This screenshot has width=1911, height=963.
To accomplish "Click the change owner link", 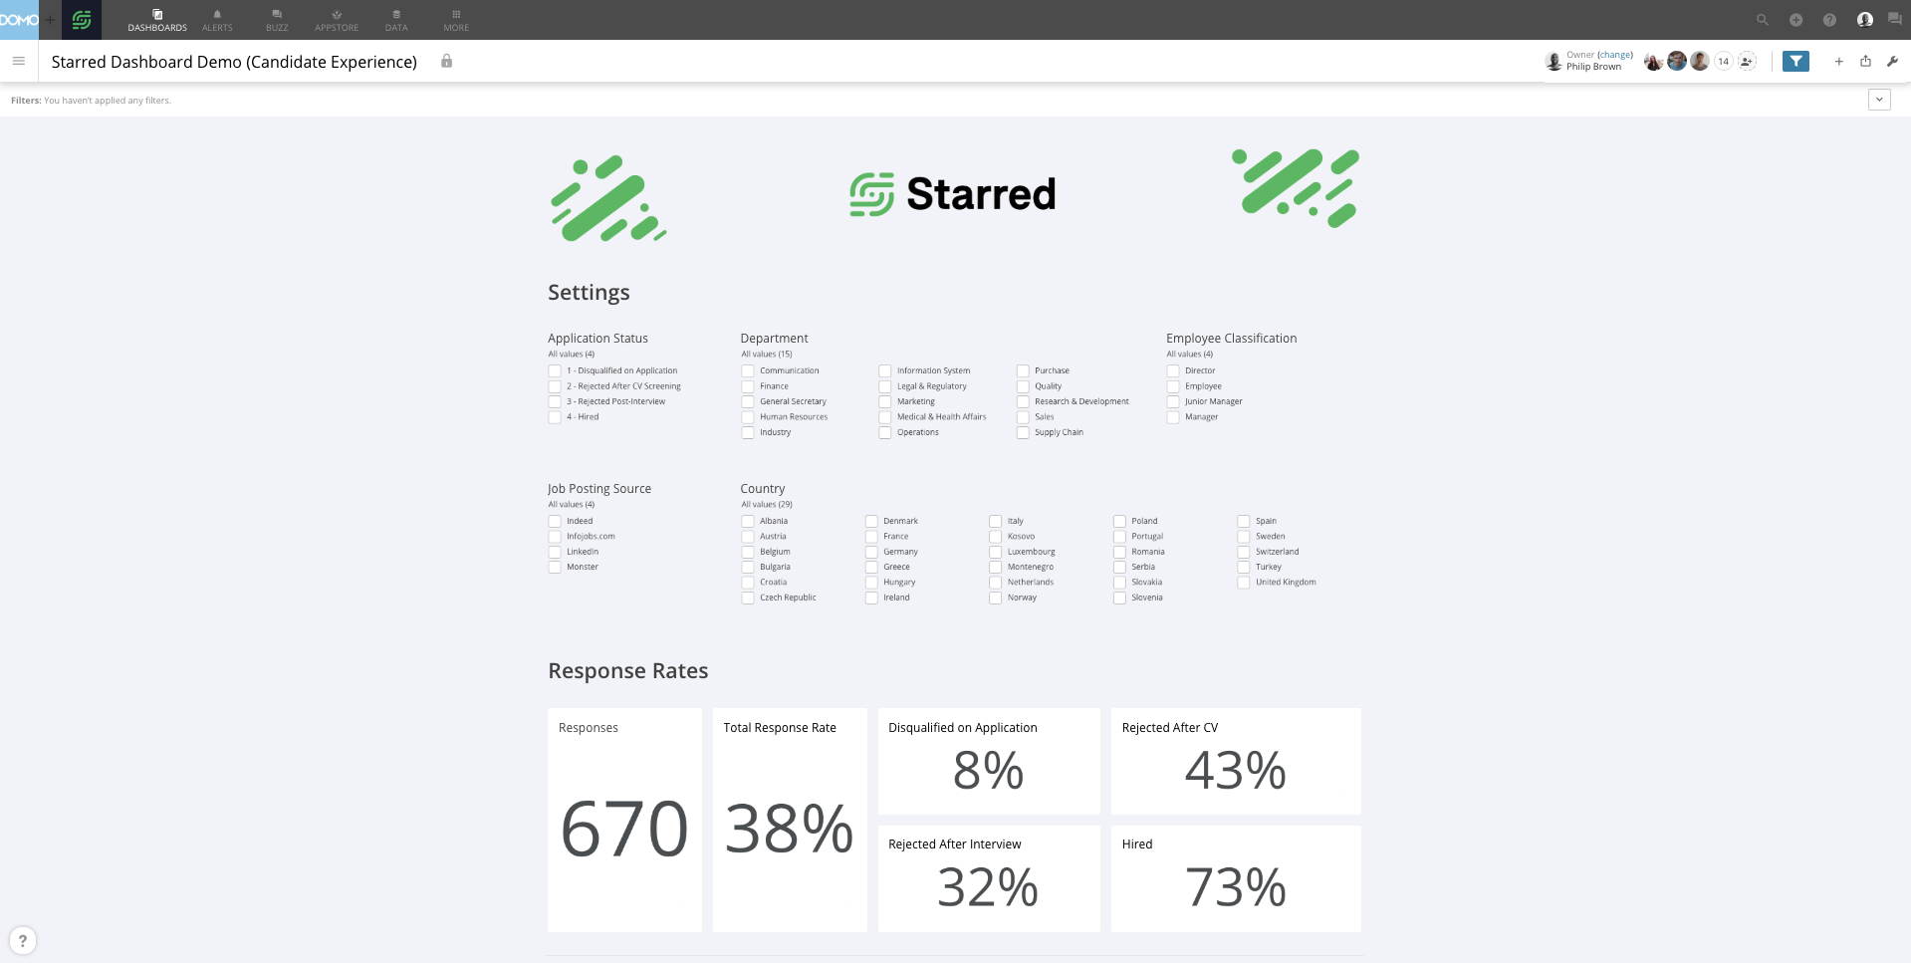I will pyautogui.click(x=1615, y=55).
